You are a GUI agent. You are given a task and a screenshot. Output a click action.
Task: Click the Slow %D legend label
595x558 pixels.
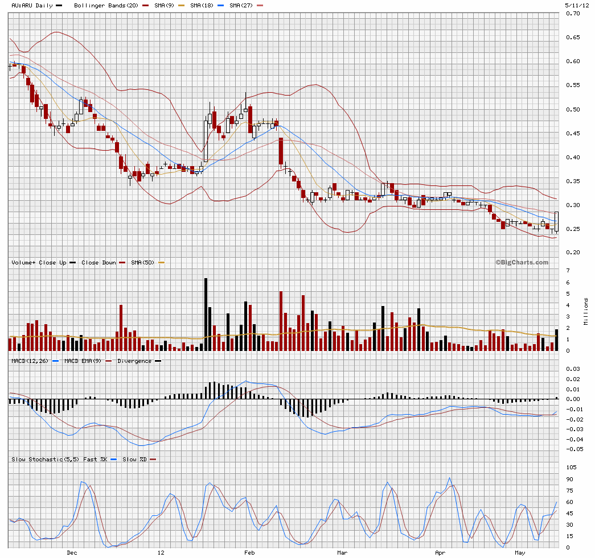pyautogui.click(x=134, y=460)
